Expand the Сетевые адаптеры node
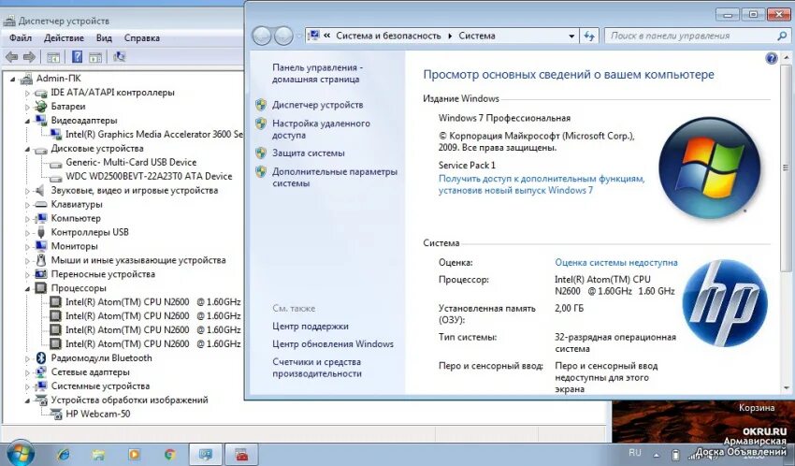The height and width of the screenshot is (466, 795). [x=27, y=372]
